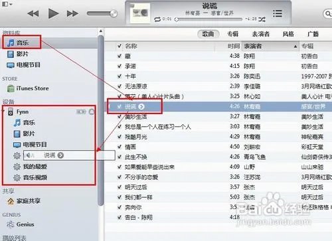The image size is (332, 241).
Task: Adjust the volume slider
Action: (x=102, y=14)
